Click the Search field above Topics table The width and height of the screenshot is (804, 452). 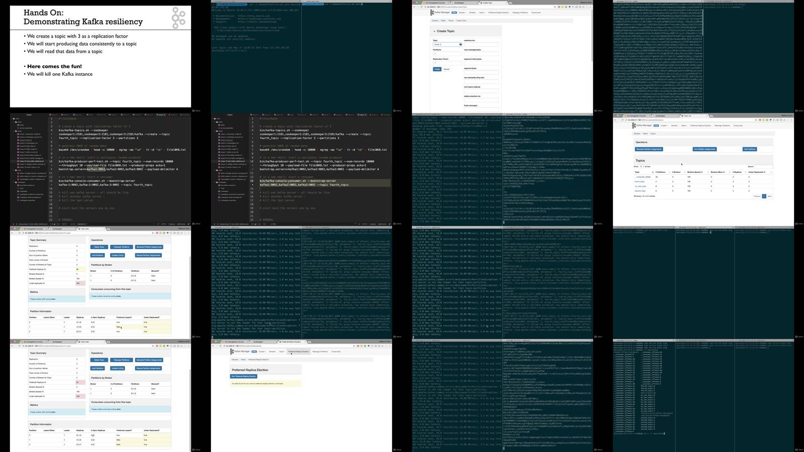[x=764, y=166]
